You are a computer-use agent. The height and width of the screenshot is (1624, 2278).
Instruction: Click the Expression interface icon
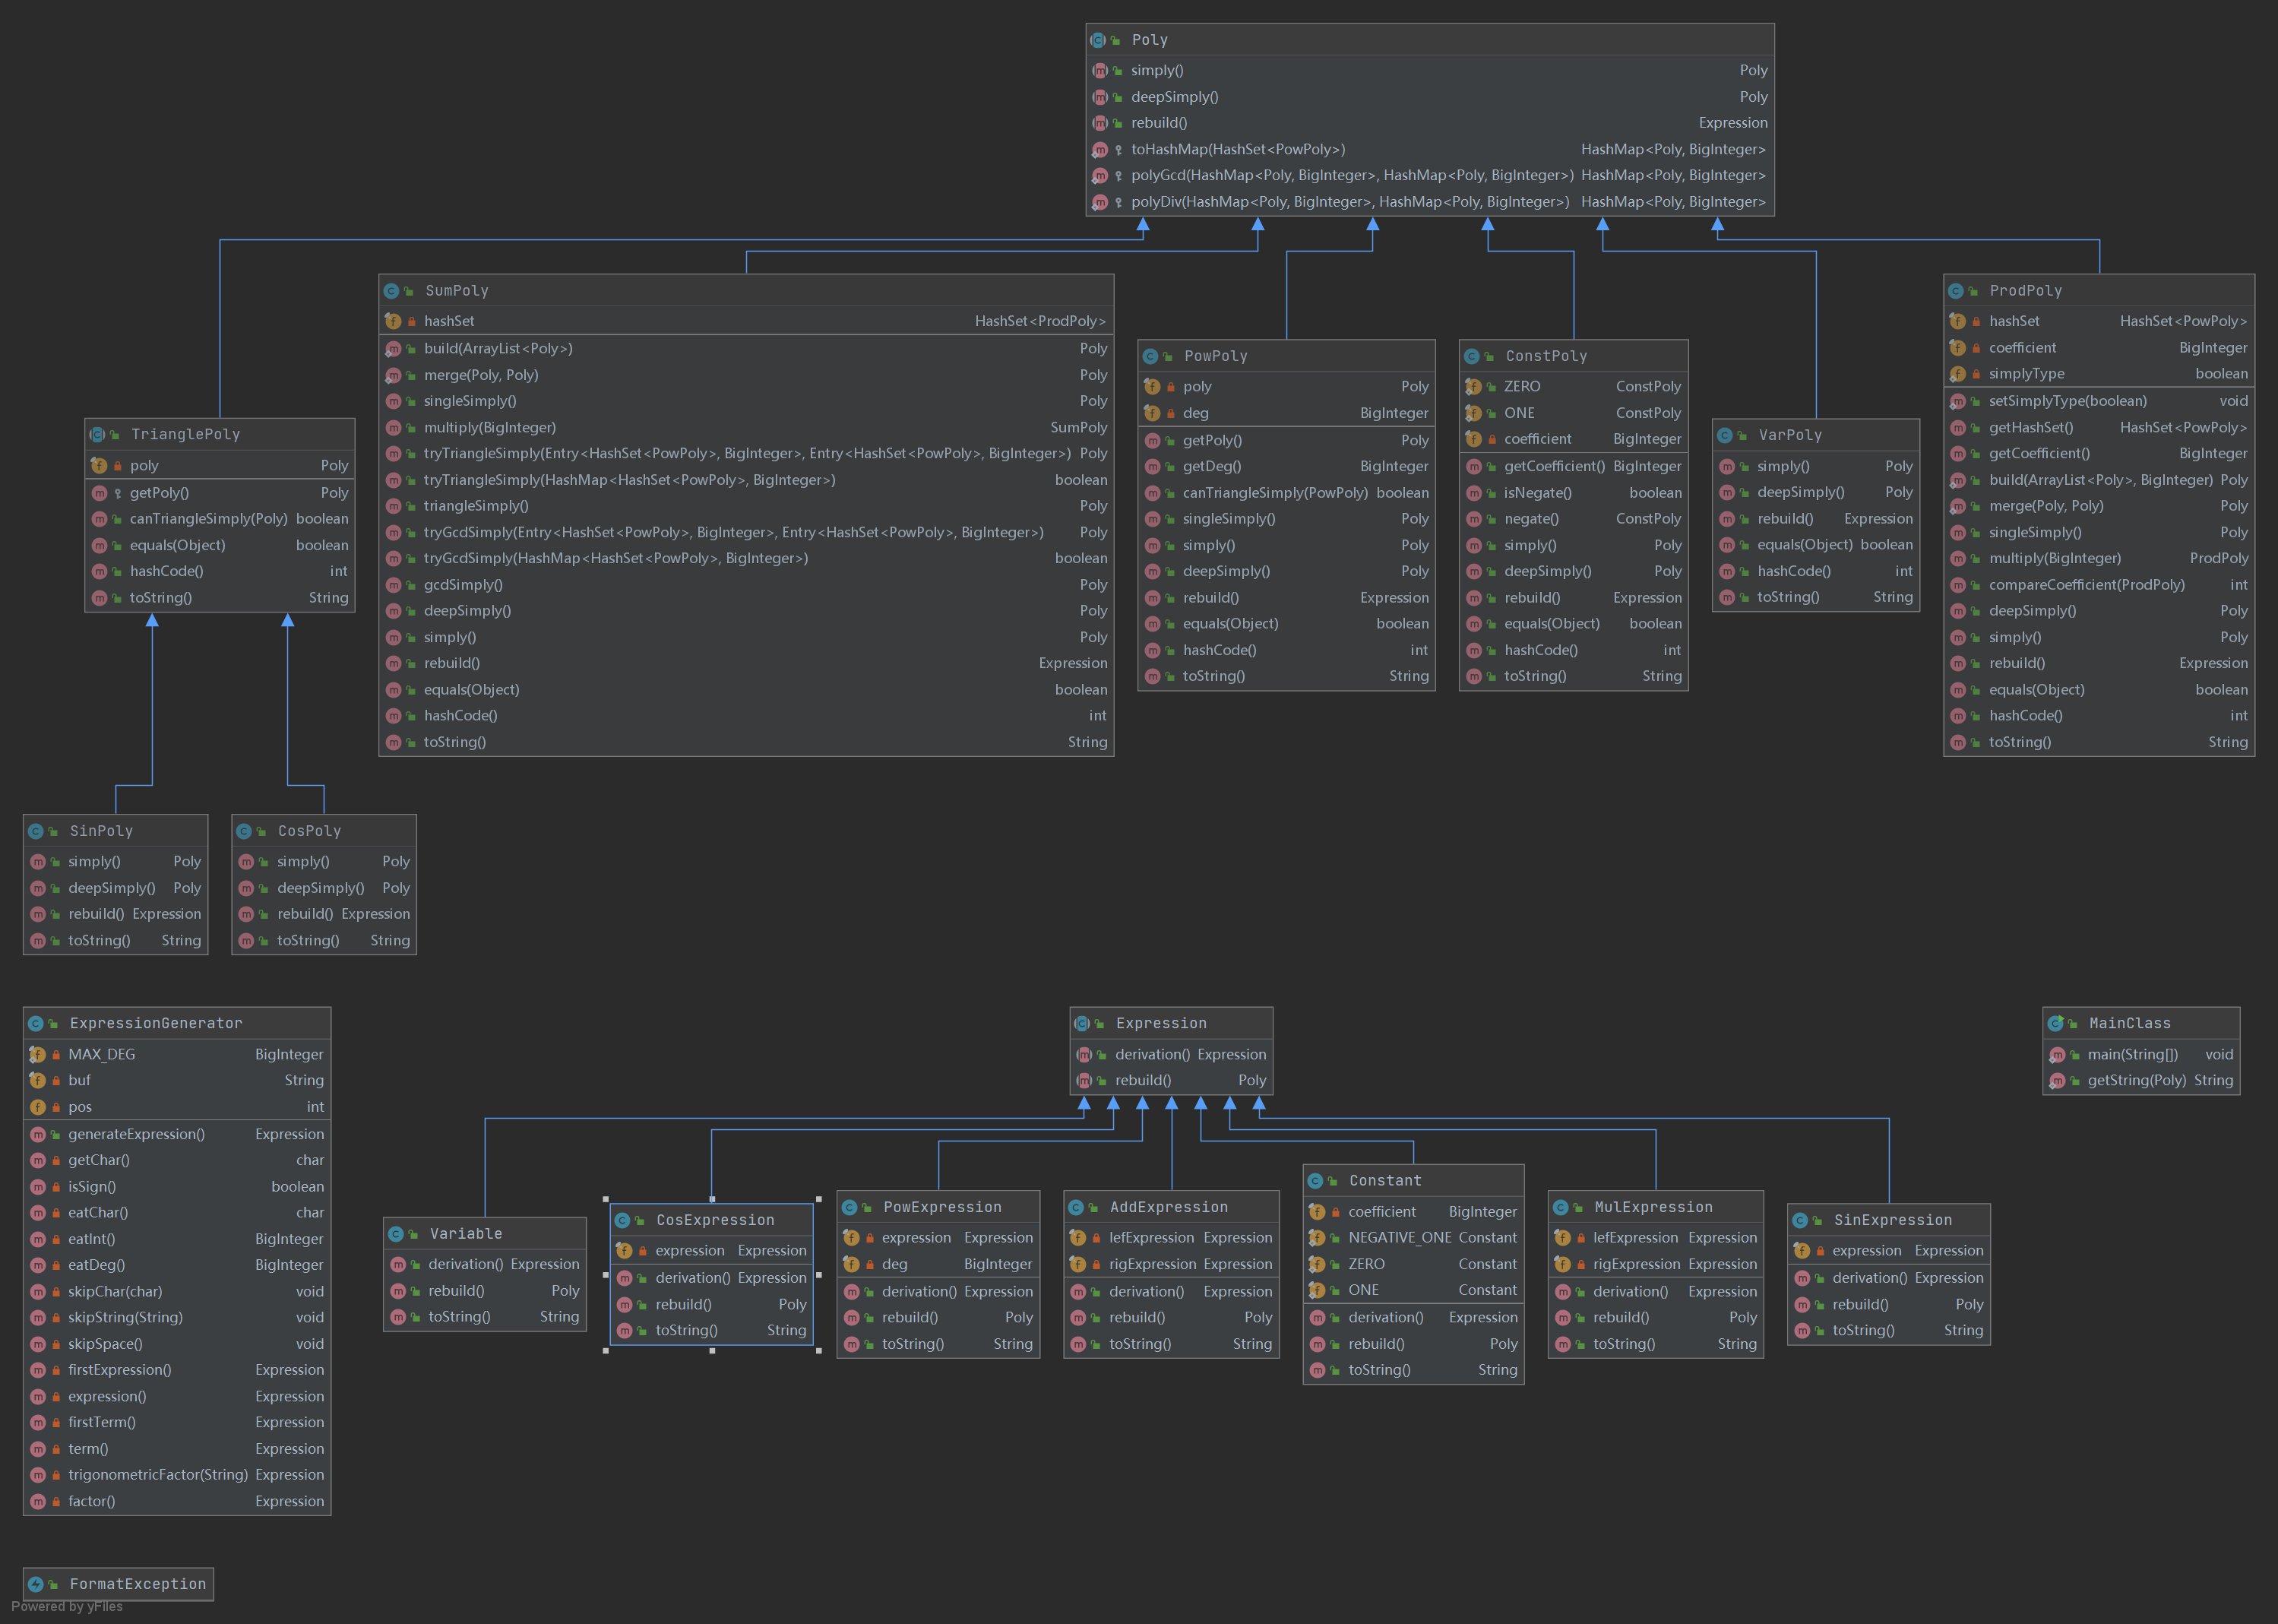[x=1081, y=1023]
